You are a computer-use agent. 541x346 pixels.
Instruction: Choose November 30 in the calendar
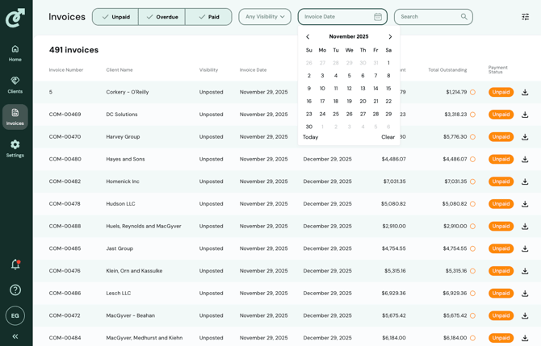tap(309, 127)
